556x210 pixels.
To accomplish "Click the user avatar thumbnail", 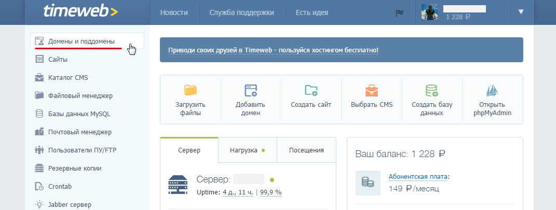I will click(x=429, y=12).
